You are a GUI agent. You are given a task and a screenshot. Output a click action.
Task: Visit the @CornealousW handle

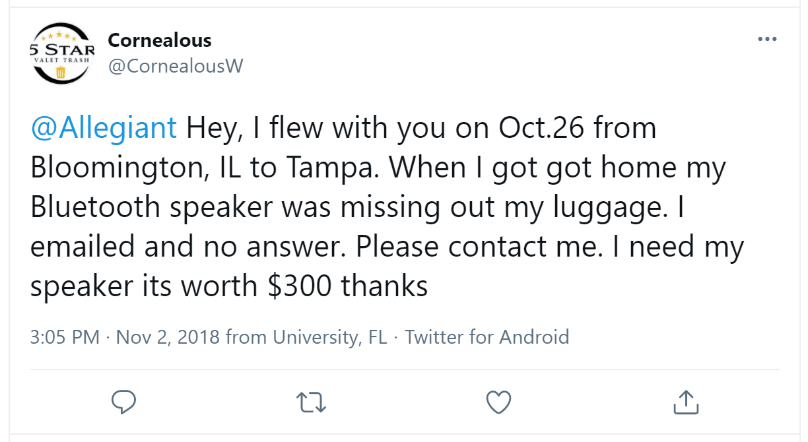coord(176,66)
